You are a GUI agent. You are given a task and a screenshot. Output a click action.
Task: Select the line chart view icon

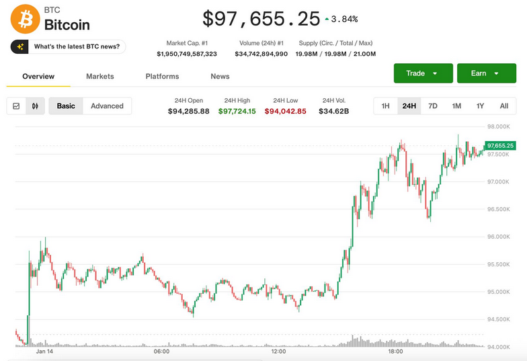[x=16, y=106]
